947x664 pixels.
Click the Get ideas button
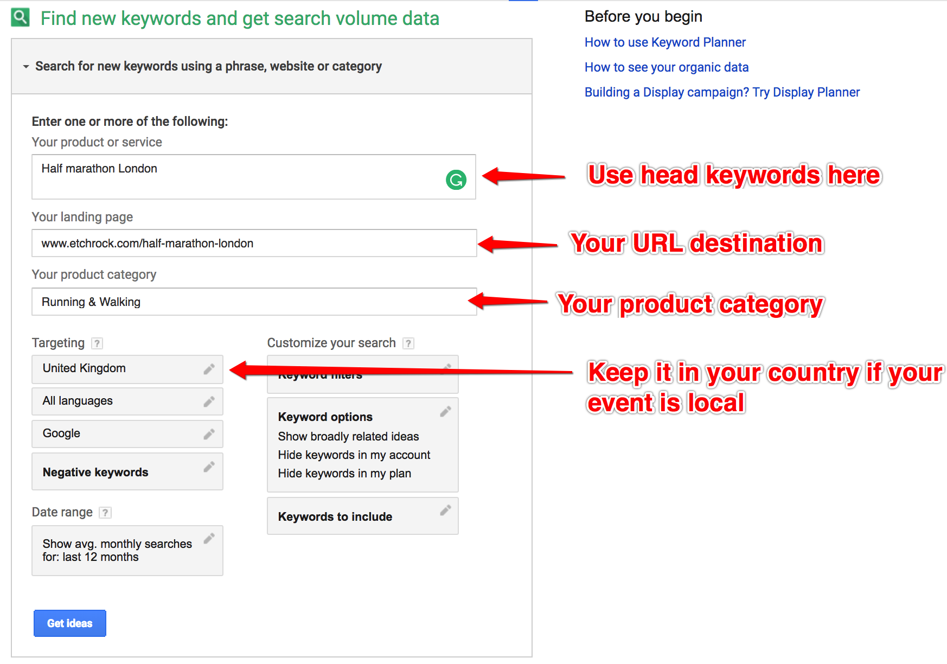[x=70, y=623]
